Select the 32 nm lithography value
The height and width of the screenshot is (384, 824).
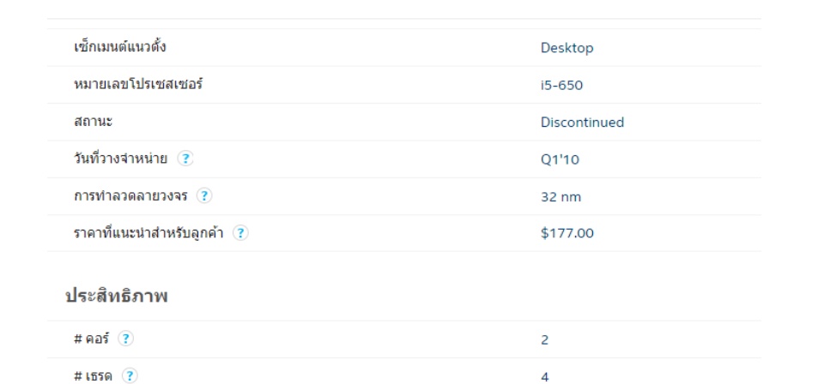(560, 197)
